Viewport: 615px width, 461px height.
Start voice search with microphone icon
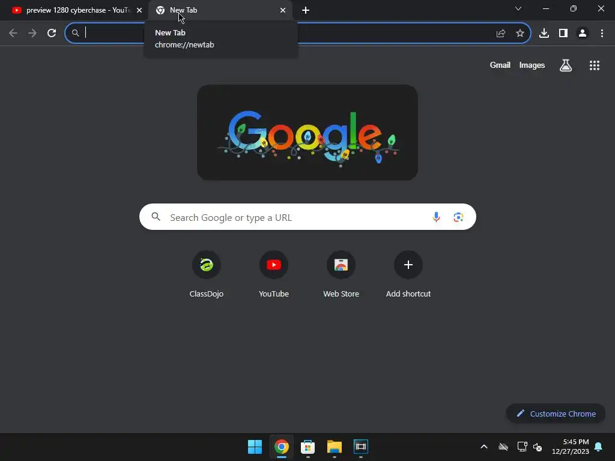point(436,217)
